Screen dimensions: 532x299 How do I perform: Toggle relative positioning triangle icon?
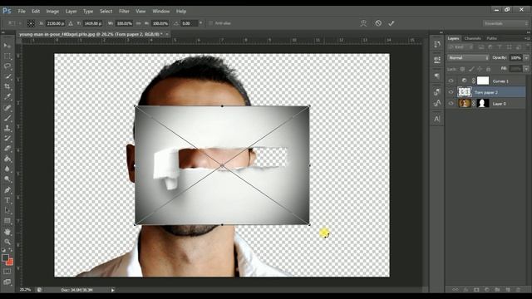(70, 23)
